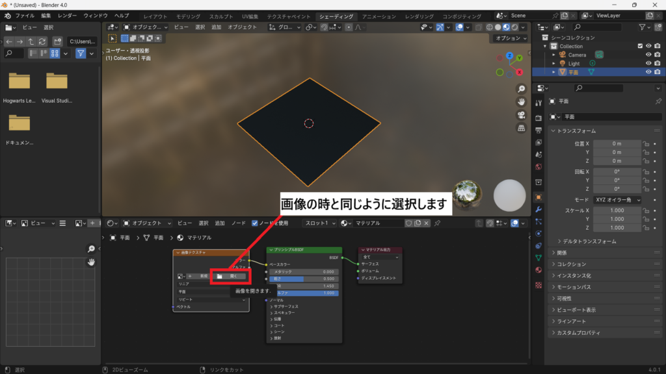Open the XYZ オイラー角 rotation mode dropdown
This screenshot has height=374, width=666.
point(617,200)
